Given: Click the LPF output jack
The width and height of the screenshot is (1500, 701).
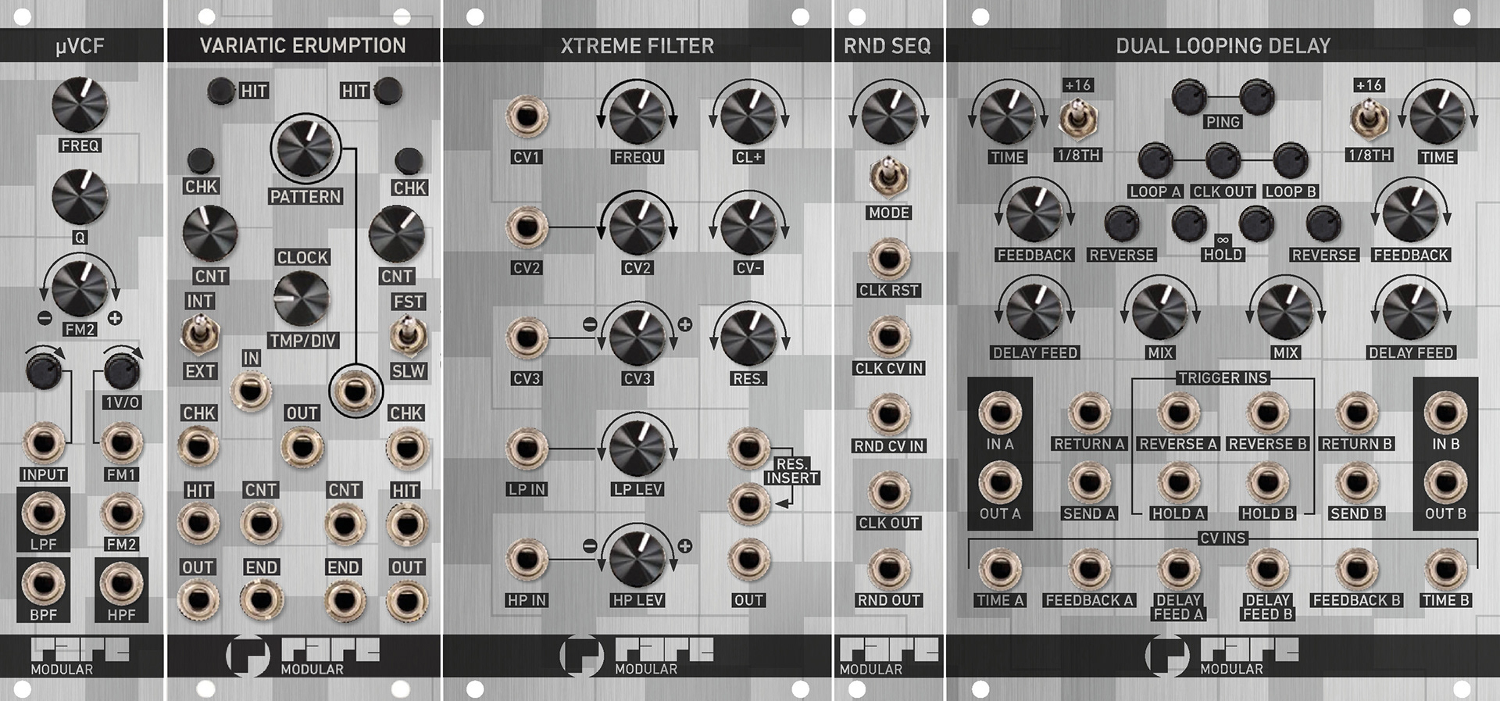Looking at the screenshot, I should [x=44, y=513].
